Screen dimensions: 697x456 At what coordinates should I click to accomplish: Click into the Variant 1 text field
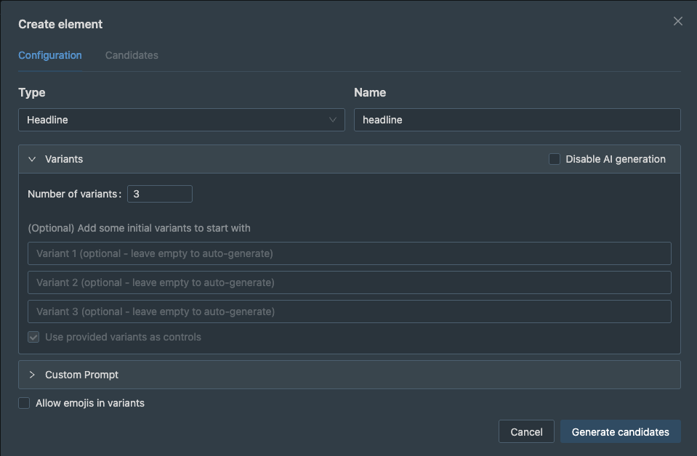(349, 253)
